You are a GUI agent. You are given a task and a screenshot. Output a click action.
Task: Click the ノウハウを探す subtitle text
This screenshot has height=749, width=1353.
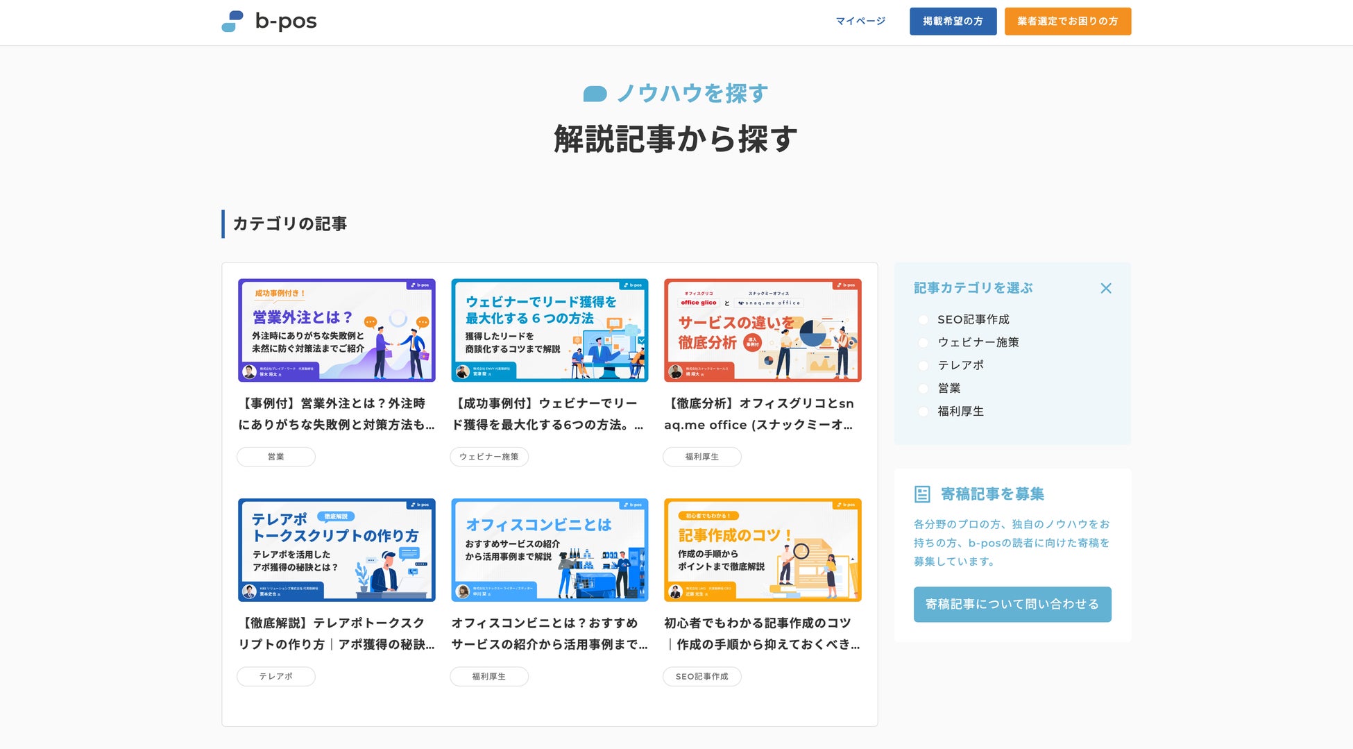(692, 94)
